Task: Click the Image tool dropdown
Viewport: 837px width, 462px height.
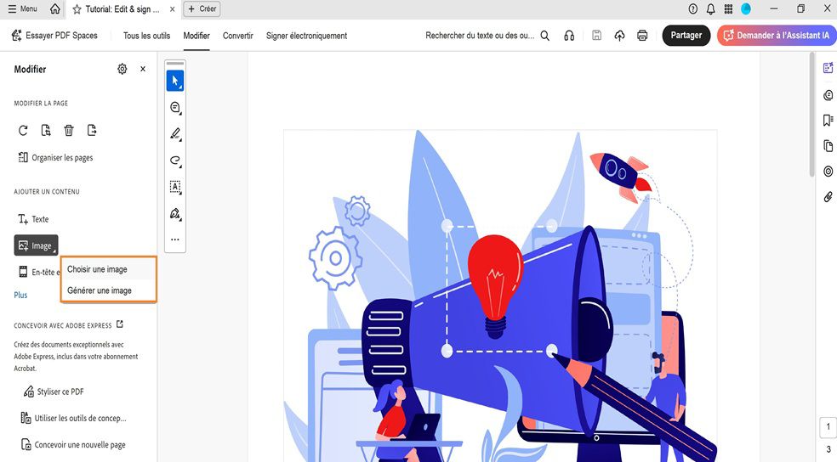Action: pos(36,245)
